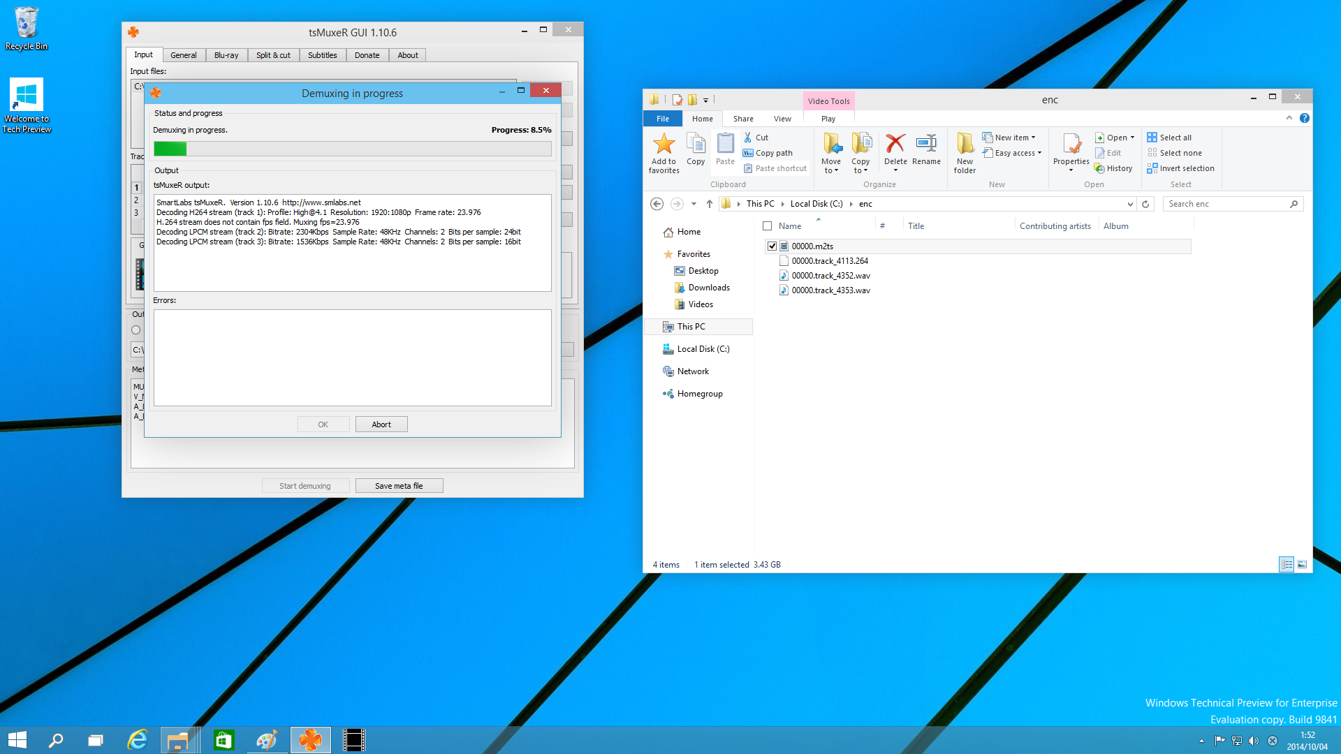This screenshot has width=1341, height=754.
Task: Expand the New item dropdown
Action: pyautogui.click(x=1009, y=138)
